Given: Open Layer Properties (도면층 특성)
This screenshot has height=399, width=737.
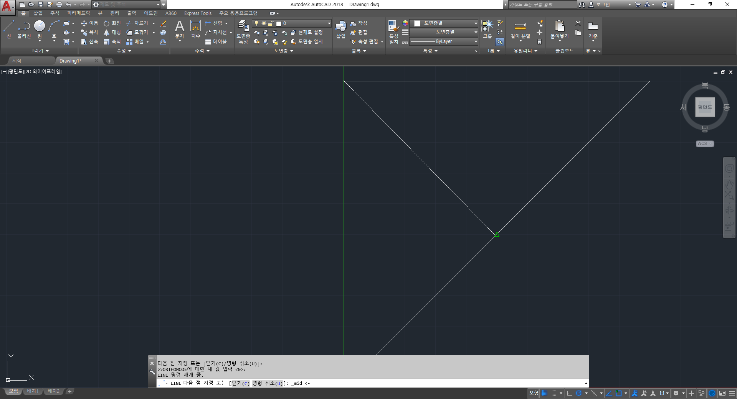Looking at the screenshot, I should (243, 32).
